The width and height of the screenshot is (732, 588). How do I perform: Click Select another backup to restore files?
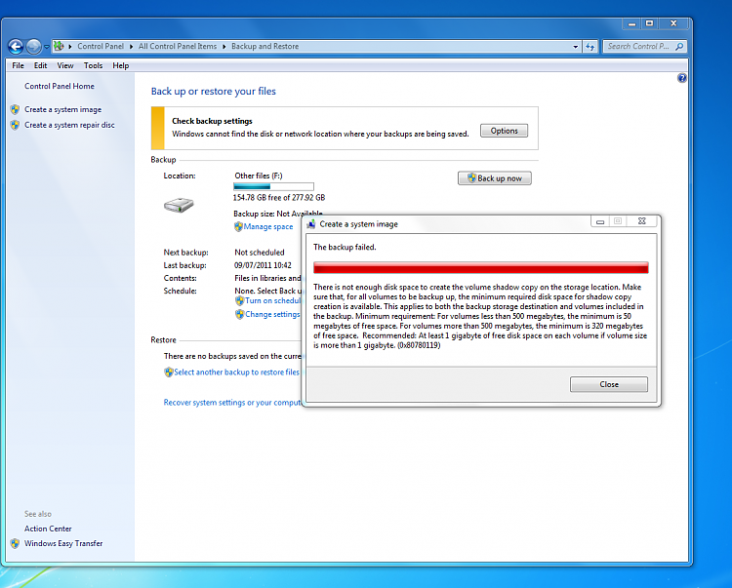click(x=237, y=372)
